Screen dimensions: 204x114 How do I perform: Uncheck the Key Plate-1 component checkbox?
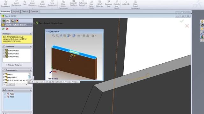coord(4,77)
